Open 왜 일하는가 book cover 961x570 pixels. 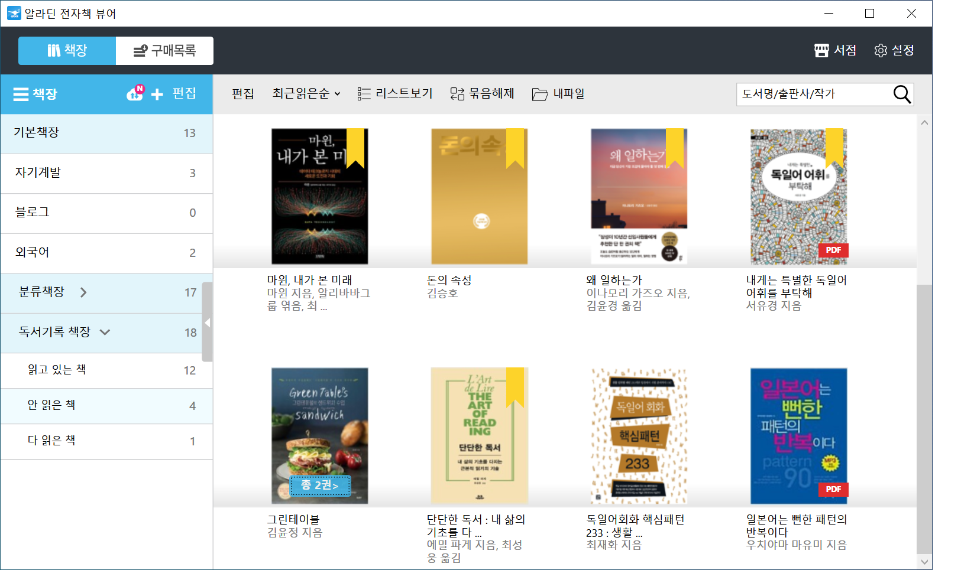point(639,196)
